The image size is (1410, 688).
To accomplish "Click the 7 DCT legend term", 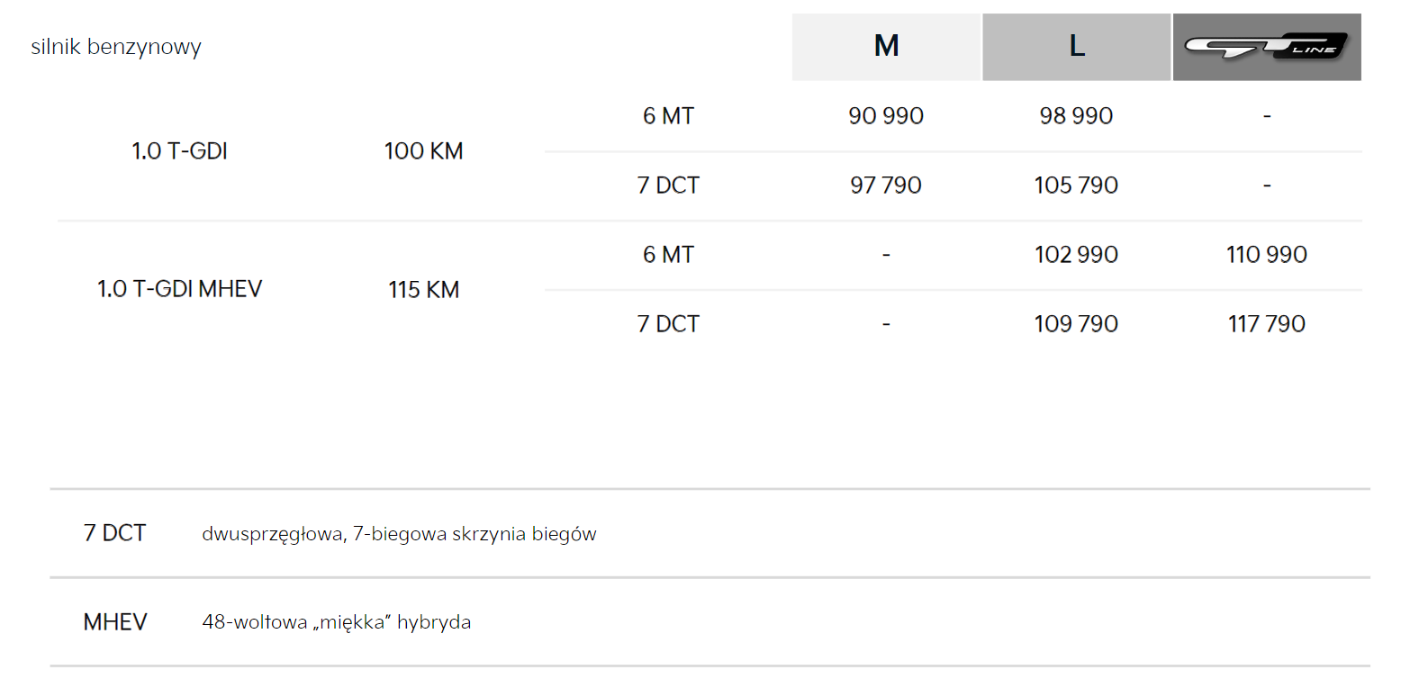I will (x=114, y=533).
